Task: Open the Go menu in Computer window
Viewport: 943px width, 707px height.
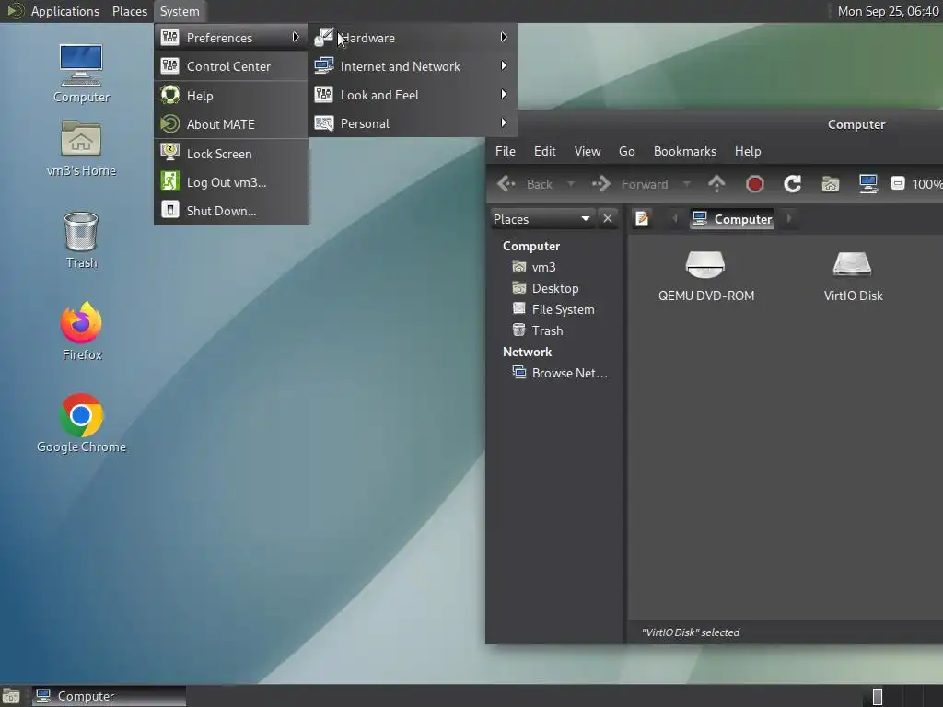Action: pos(626,151)
